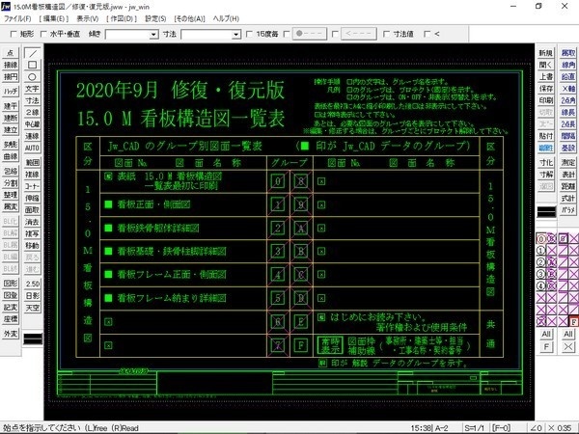Activate the 消去 erase tool
Screen dimensions: 579x434
pos(32,222)
